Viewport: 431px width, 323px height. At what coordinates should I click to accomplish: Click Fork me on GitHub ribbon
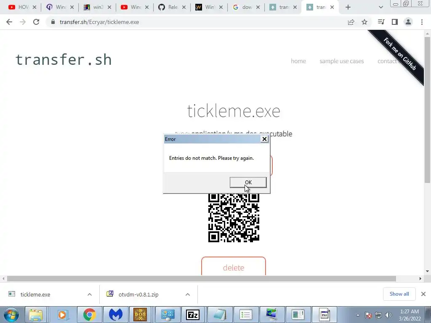pos(399,54)
